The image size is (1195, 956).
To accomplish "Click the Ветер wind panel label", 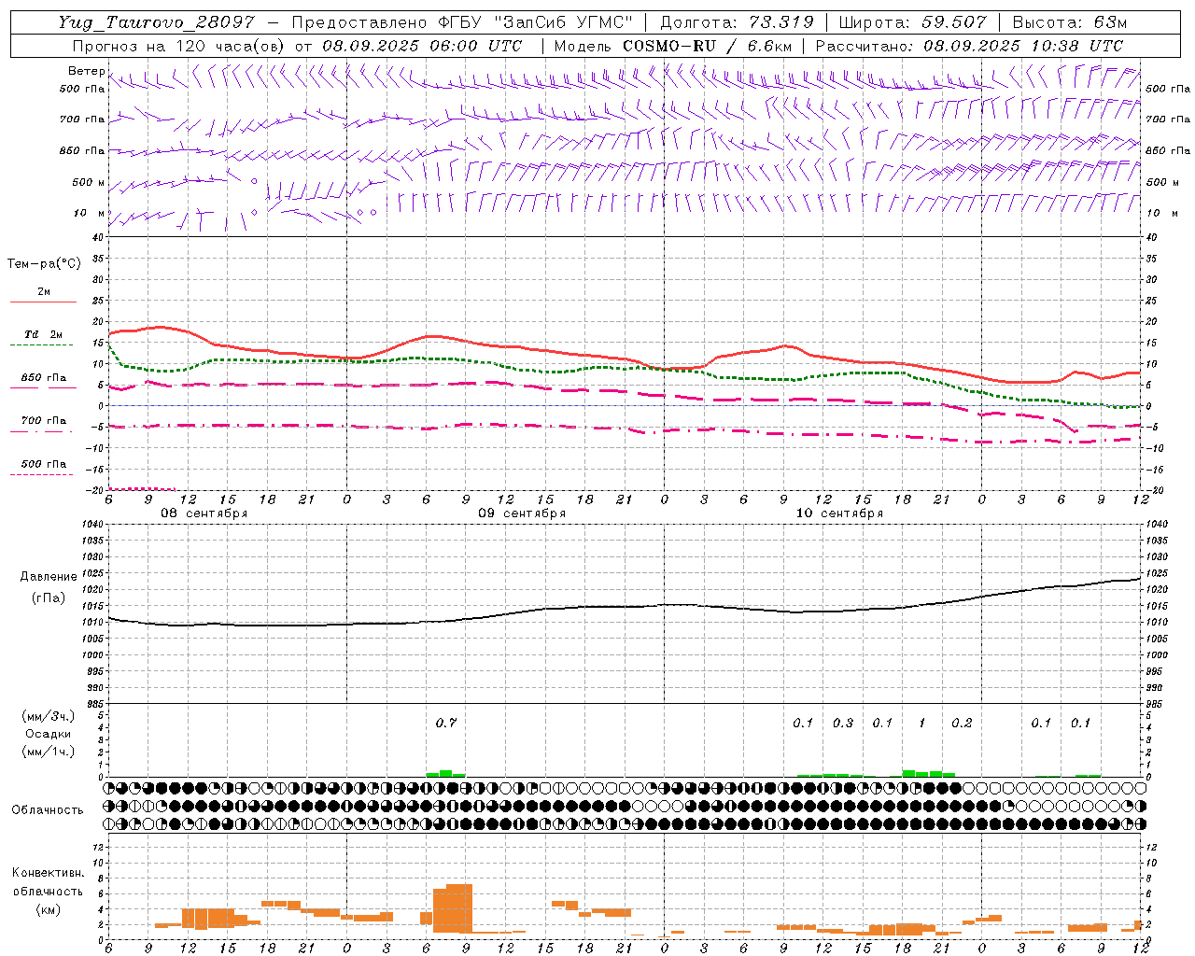I will [87, 71].
